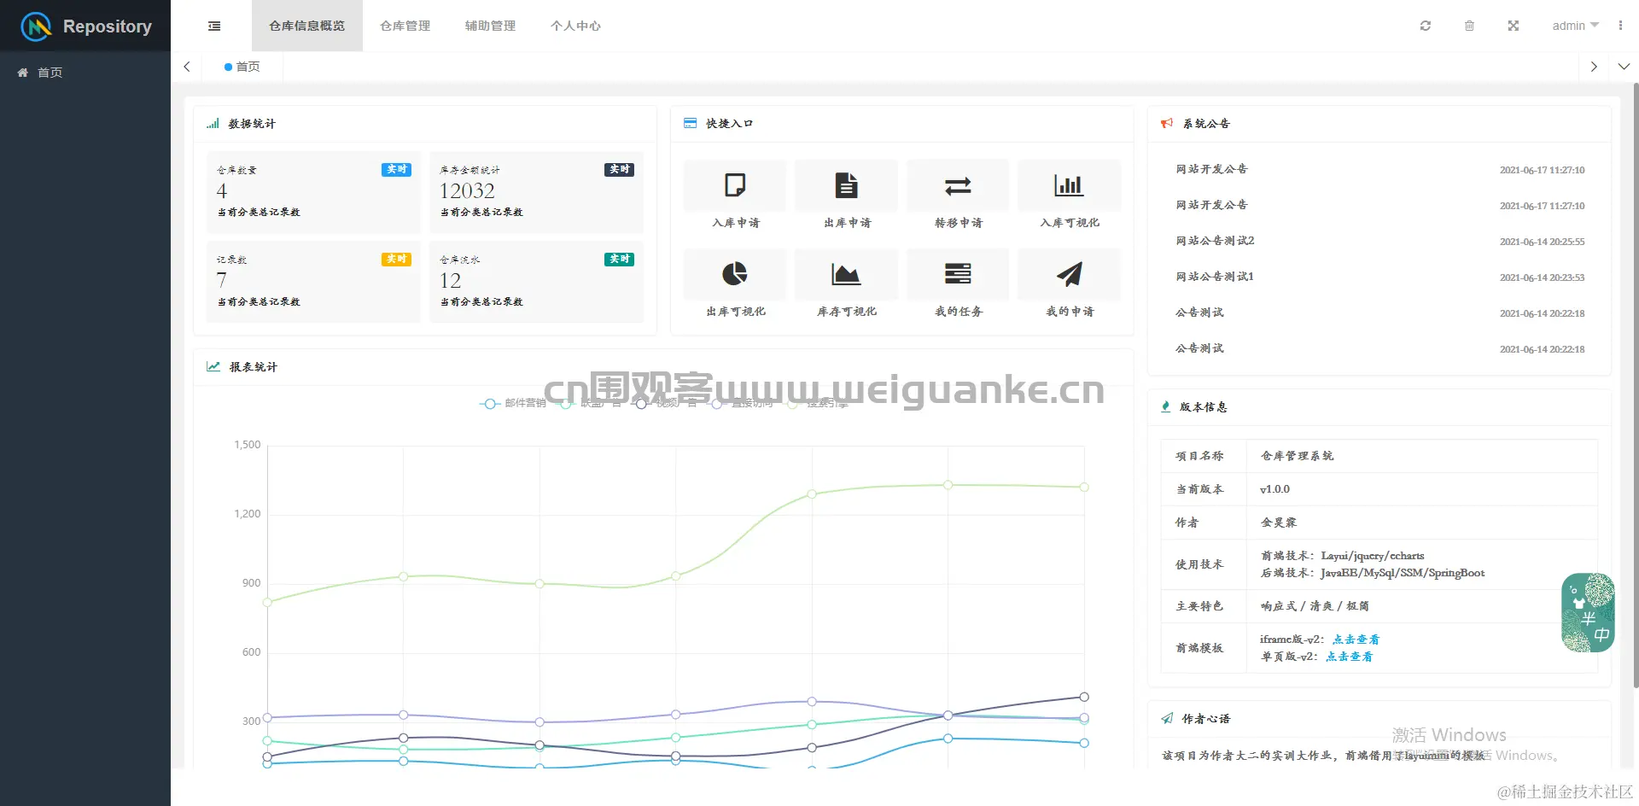The image size is (1639, 806).
Task: Open the 公告测试 announcement dated 20:22:18 last row
Action: pyautogui.click(x=1200, y=348)
